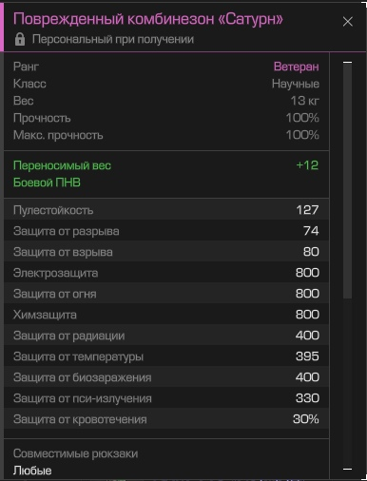Viewport: 367px width, 481px height.
Task: Click the Защита от пси-излучения row
Action: [166, 398]
